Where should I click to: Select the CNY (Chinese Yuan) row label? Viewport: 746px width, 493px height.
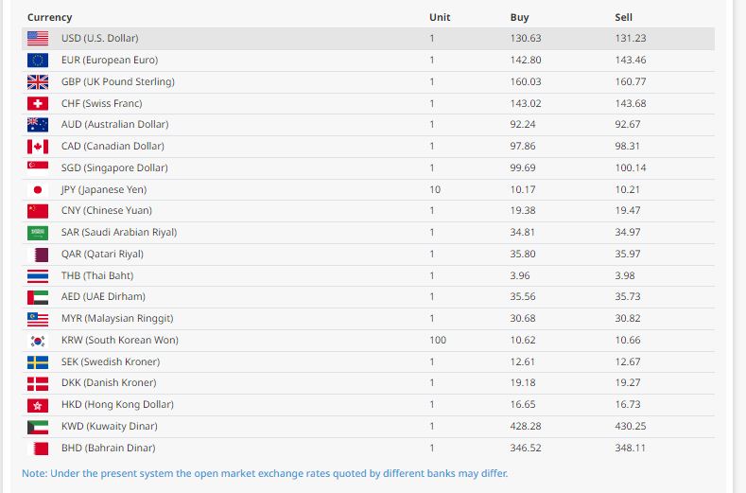[x=106, y=211]
